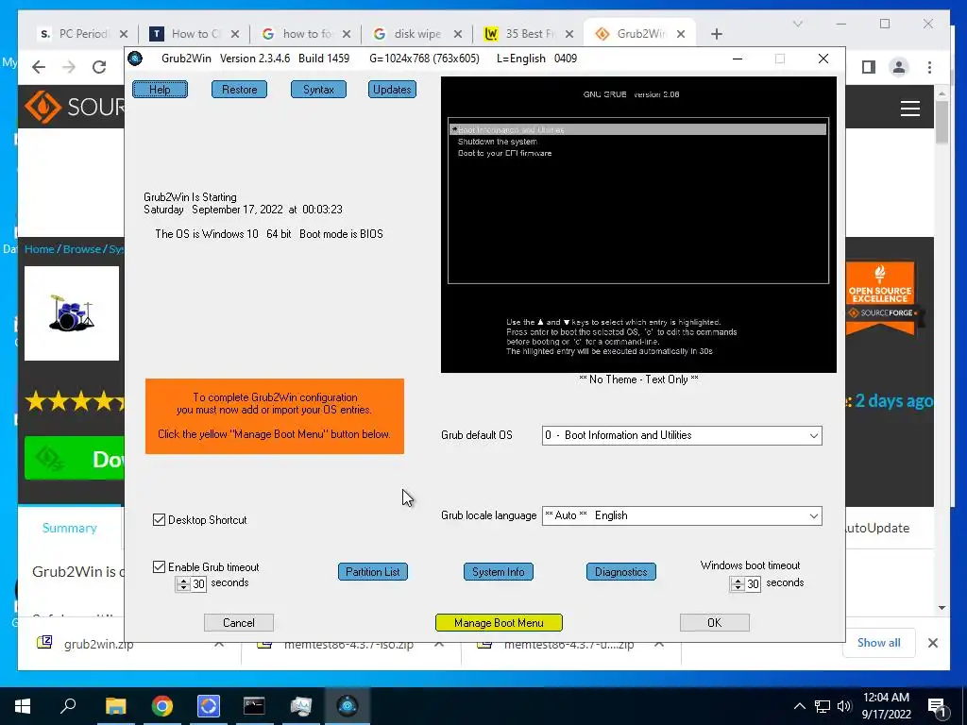Click the volume tray icon
This screenshot has width=967, height=725.
[x=844, y=706]
